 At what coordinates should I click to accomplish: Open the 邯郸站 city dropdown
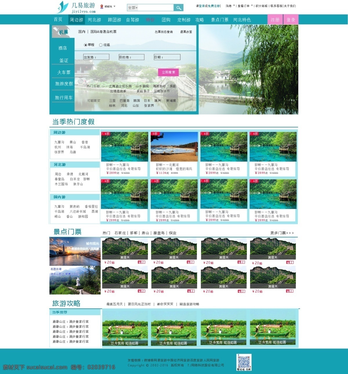pos(110,6)
